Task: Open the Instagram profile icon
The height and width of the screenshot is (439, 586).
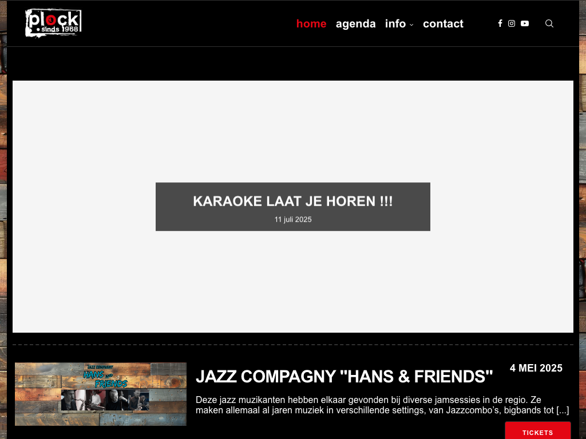Action: pyautogui.click(x=512, y=23)
